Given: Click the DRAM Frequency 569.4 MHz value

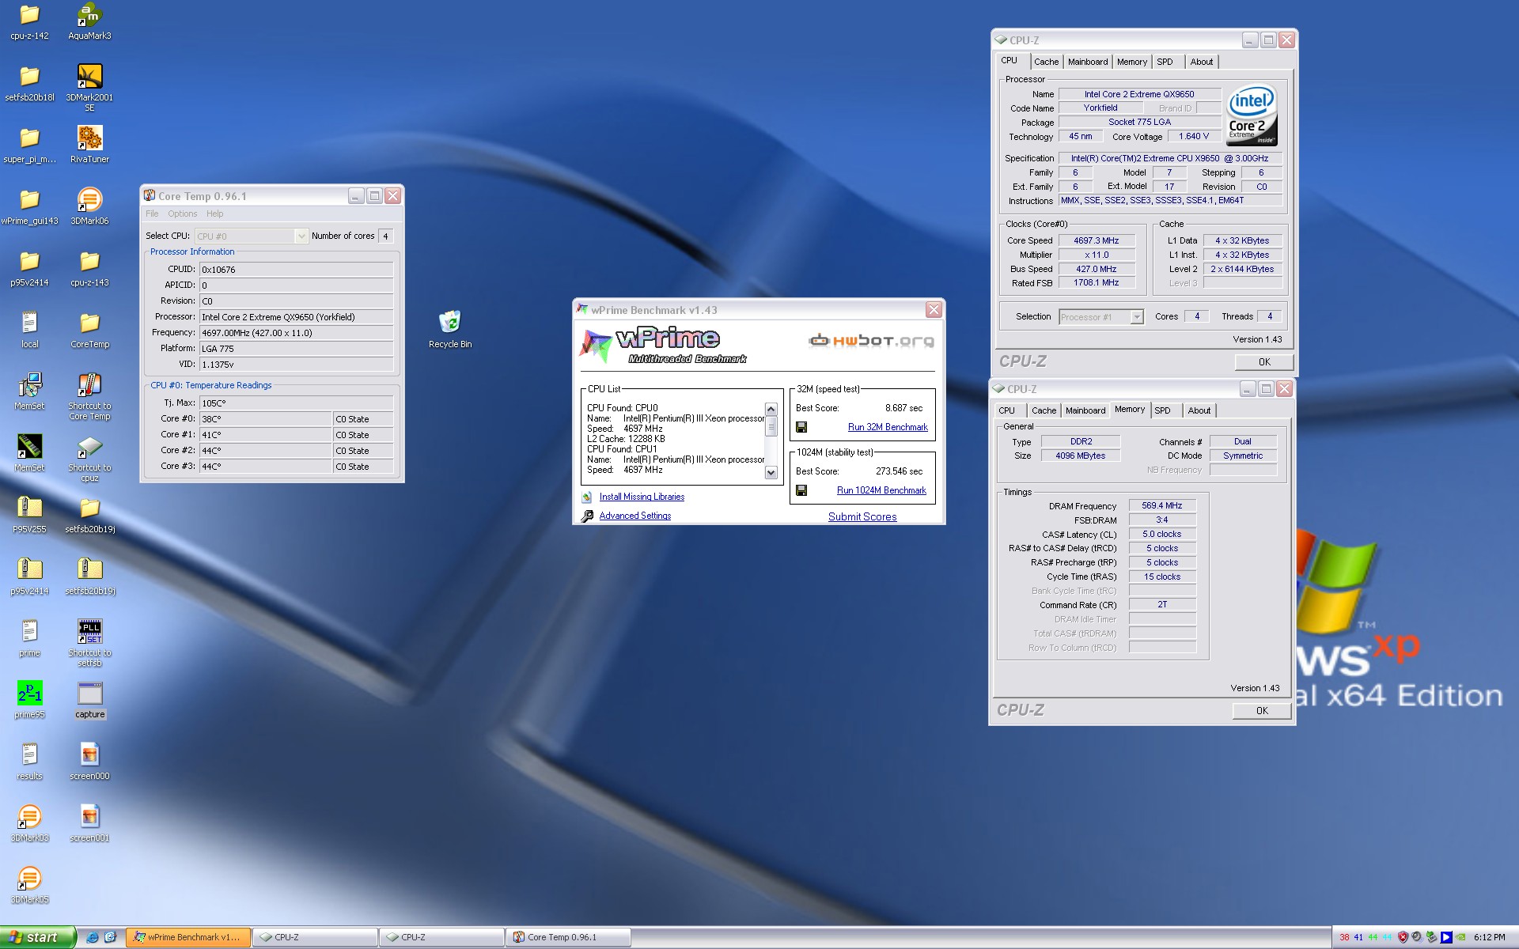Looking at the screenshot, I should (x=1161, y=505).
